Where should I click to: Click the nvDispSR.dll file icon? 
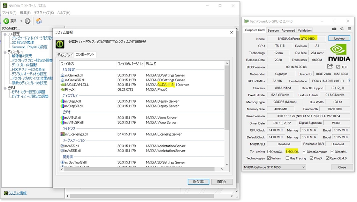pos(63,106)
